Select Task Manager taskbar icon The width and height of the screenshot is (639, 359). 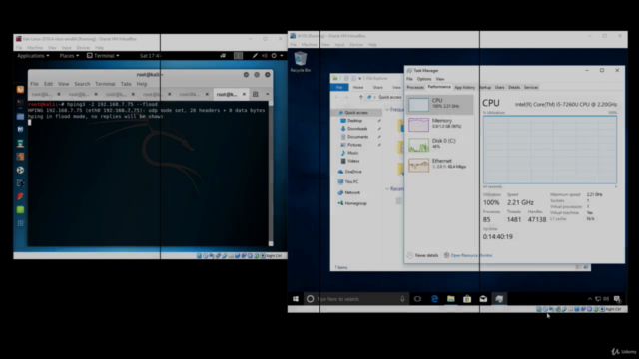pos(499,299)
